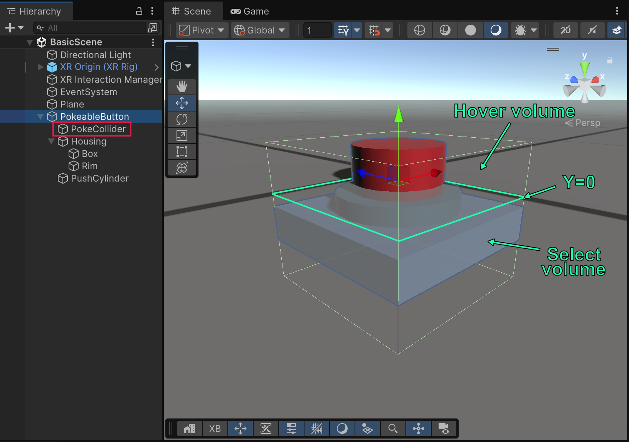Collapse the BasicScene scene row
Image resolution: width=629 pixels, height=442 pixels.
pyautogui.click(x=30, y=42)
